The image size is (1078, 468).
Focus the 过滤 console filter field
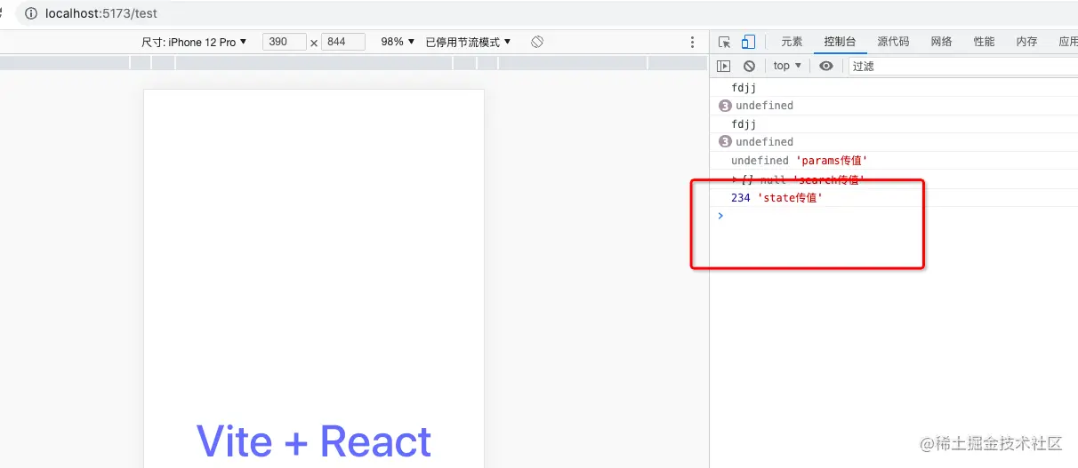[x=963, y=66]
